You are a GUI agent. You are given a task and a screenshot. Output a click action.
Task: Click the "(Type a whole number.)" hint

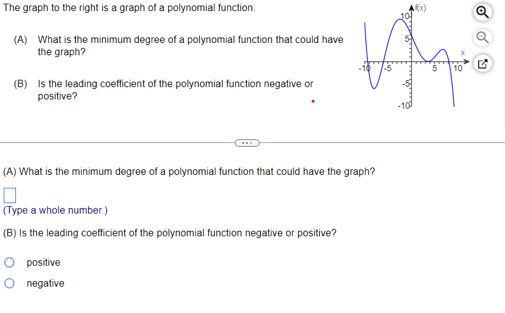[55, 210]
